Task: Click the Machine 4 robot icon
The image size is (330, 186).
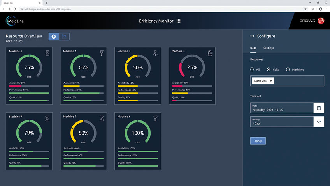Action: pyautogui.click(x=210, y=53)
